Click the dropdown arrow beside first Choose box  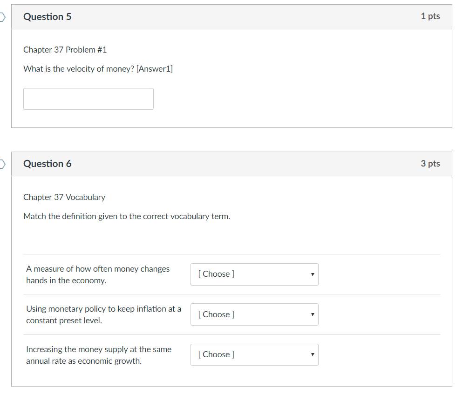313,274
